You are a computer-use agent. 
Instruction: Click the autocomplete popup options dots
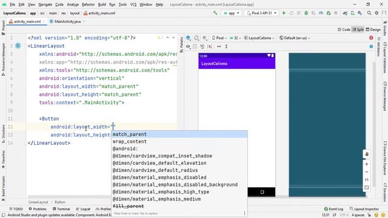tap(244, 213)
